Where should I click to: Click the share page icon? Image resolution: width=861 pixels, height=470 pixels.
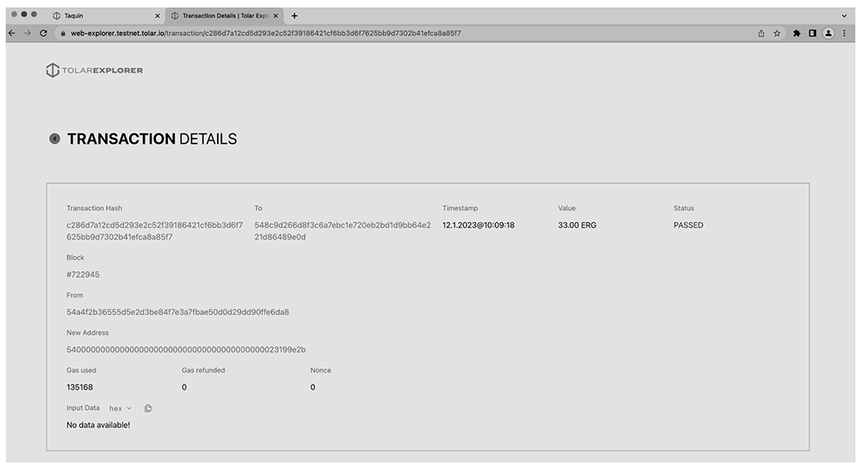click(x=761, y=34)
